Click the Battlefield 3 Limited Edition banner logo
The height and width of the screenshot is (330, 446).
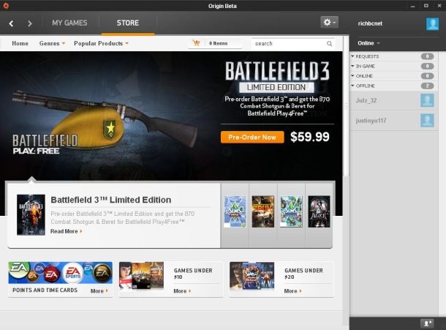pyautogui.click(x=277, y=77)
